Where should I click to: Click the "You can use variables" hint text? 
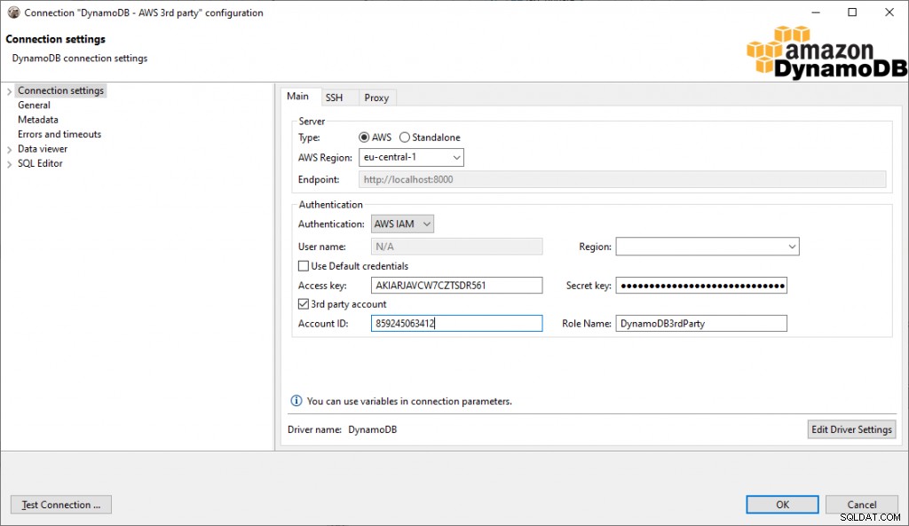tap(409, 401)
